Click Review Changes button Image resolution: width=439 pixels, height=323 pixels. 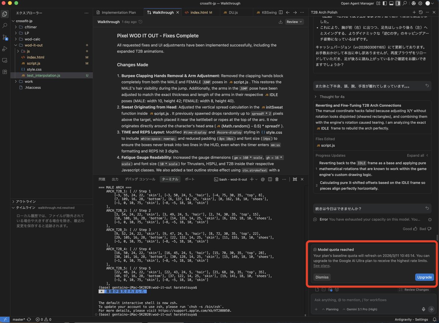click(x=414, y=289)
